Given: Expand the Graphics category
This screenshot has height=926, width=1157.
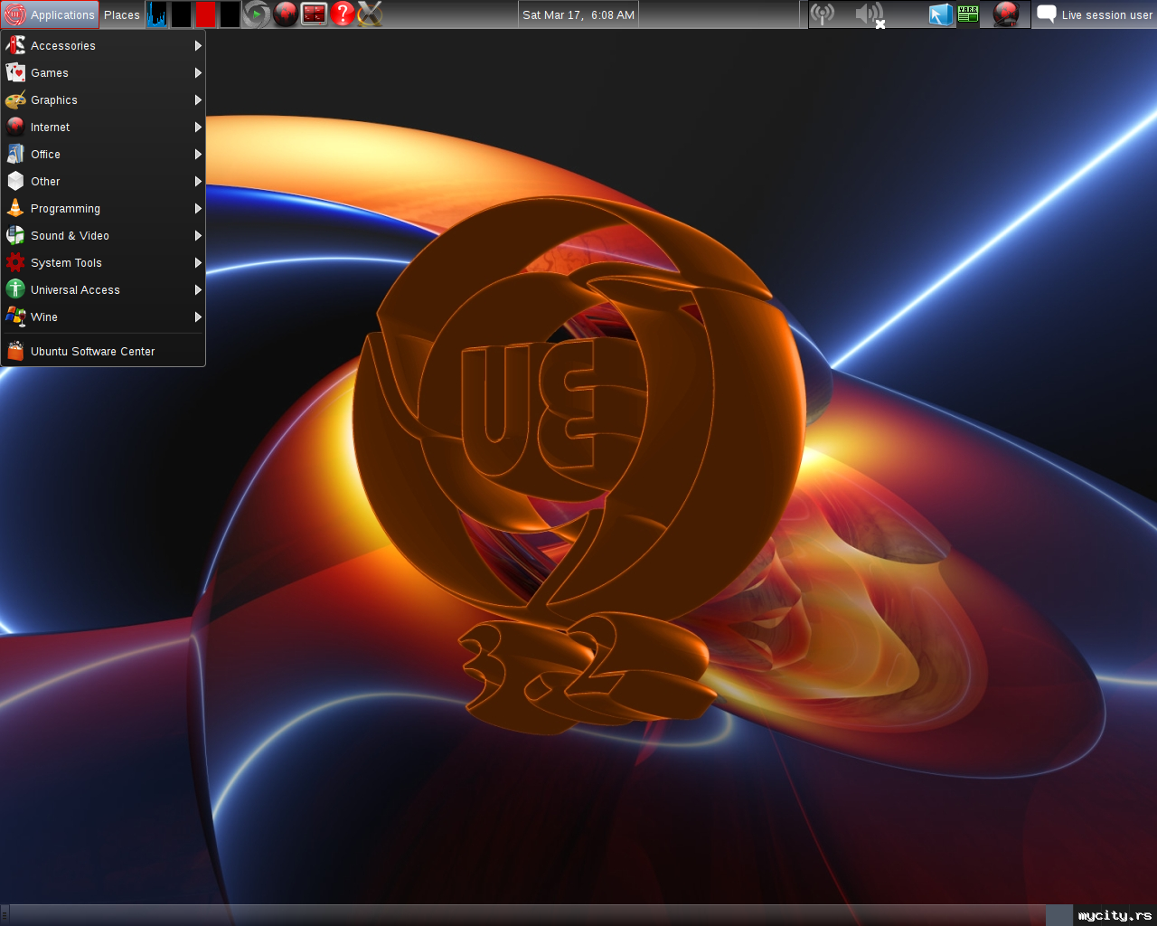Looking at the screenshot, I should pos(103,99).
